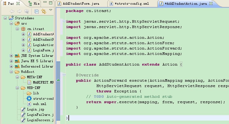Collapse the cn.itcast package node
229x124 pixels.
coord(17,29)
